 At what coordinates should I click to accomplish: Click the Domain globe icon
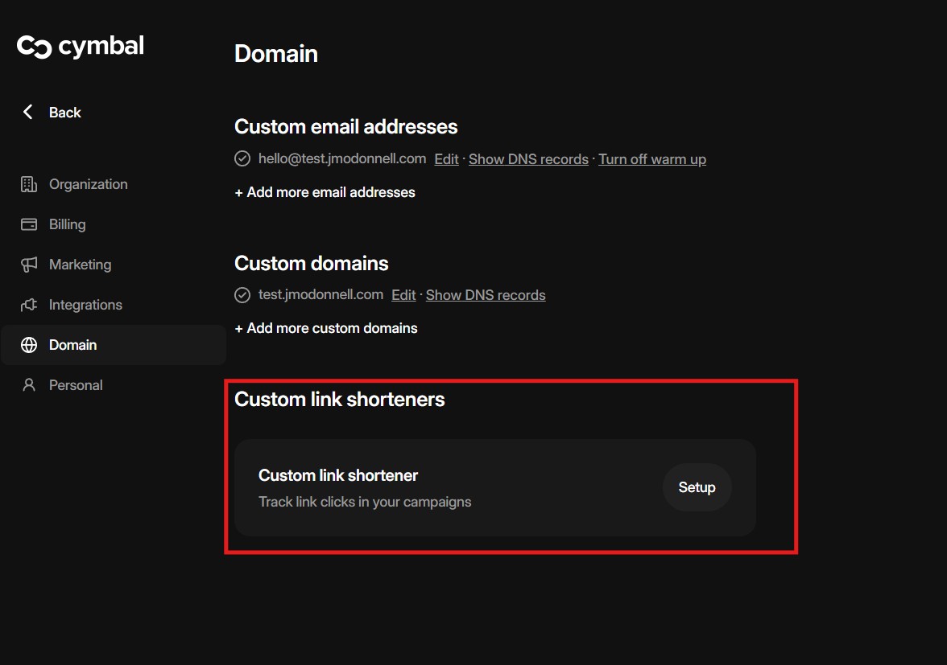point(29,345)
